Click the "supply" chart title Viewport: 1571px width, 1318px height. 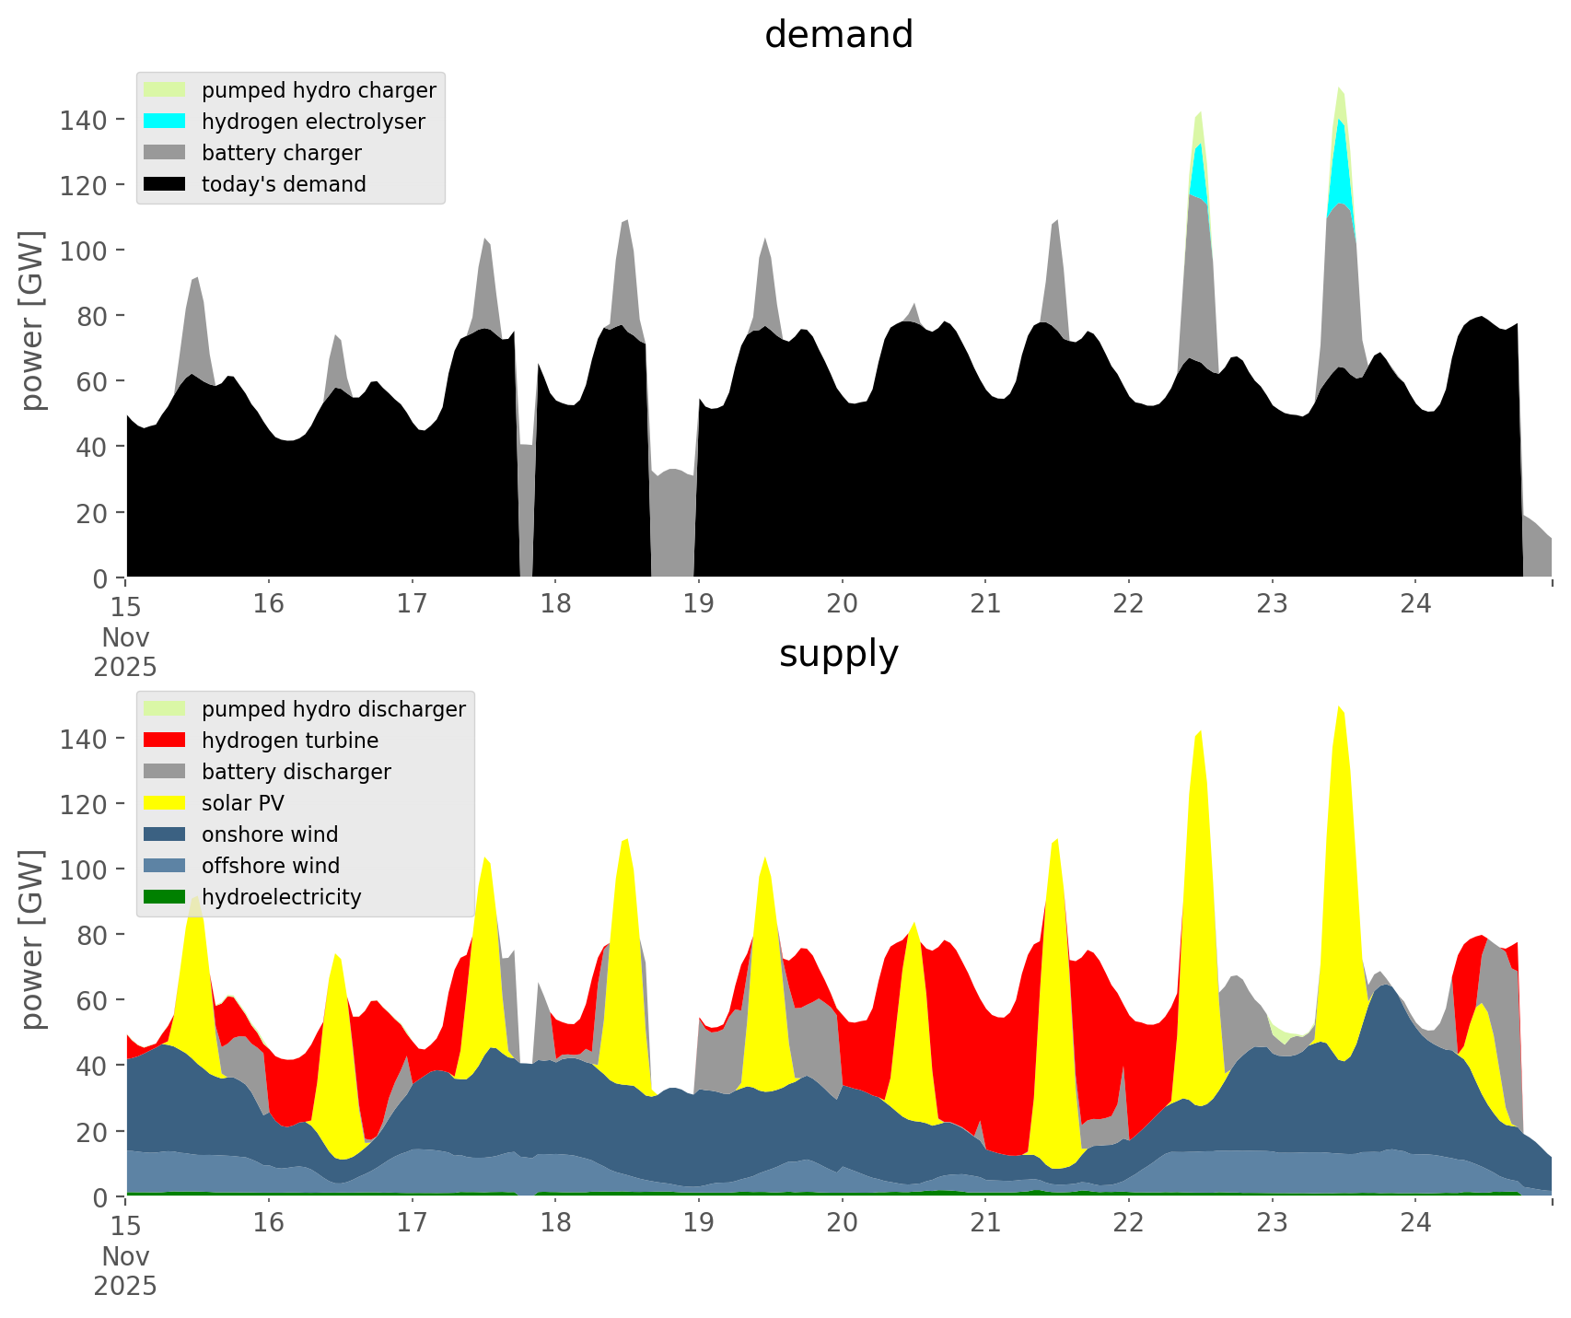click(x=838, y=654)
